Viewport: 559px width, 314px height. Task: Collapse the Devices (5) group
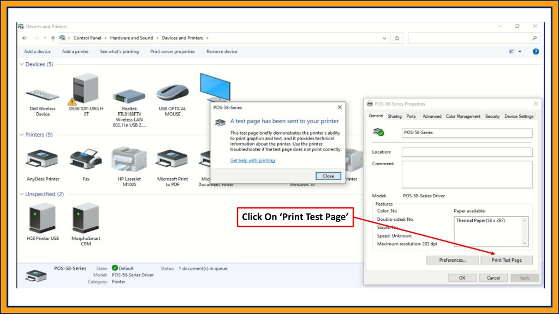click(22, 64)
